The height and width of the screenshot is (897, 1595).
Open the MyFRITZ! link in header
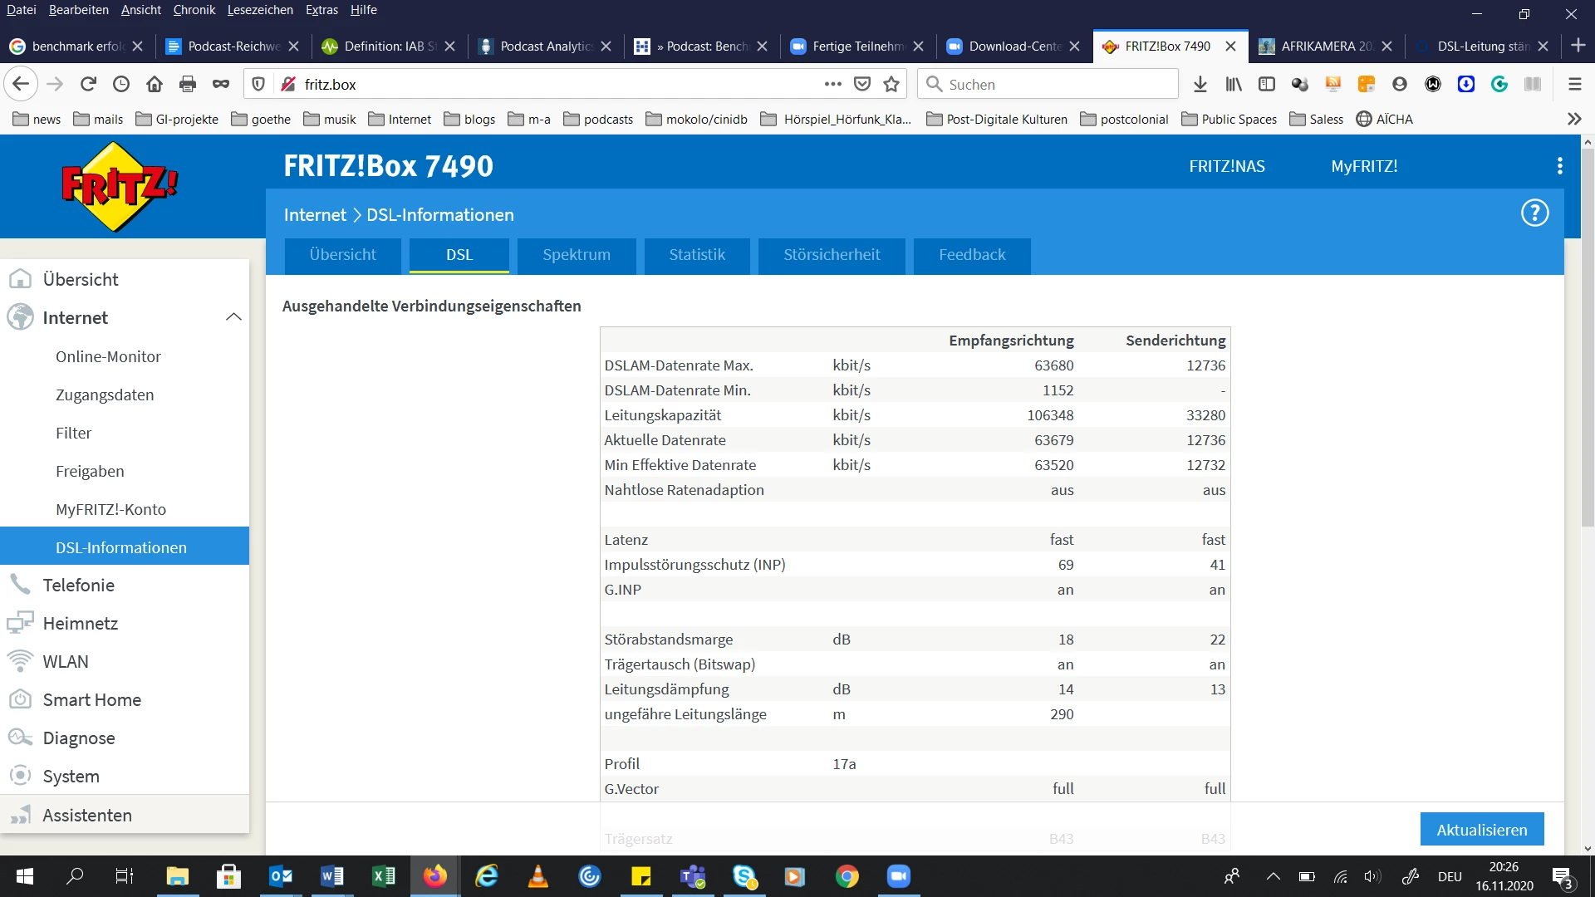[1364, 166]
